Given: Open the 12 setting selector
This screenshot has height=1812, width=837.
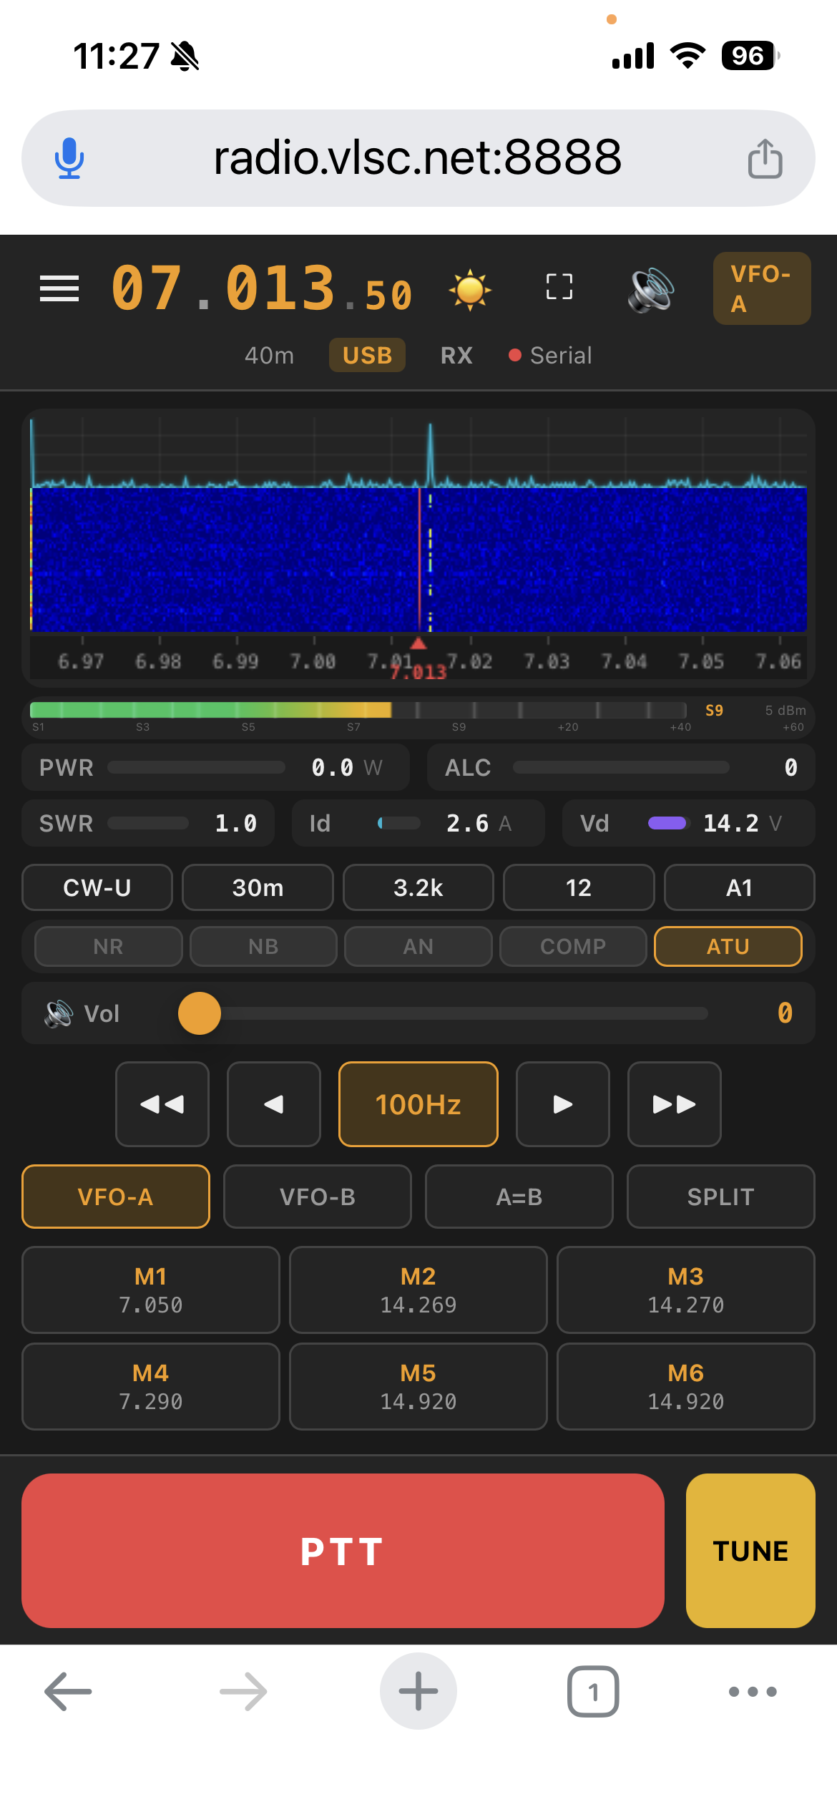Looking at the screenshot, I should coord(579,887).
